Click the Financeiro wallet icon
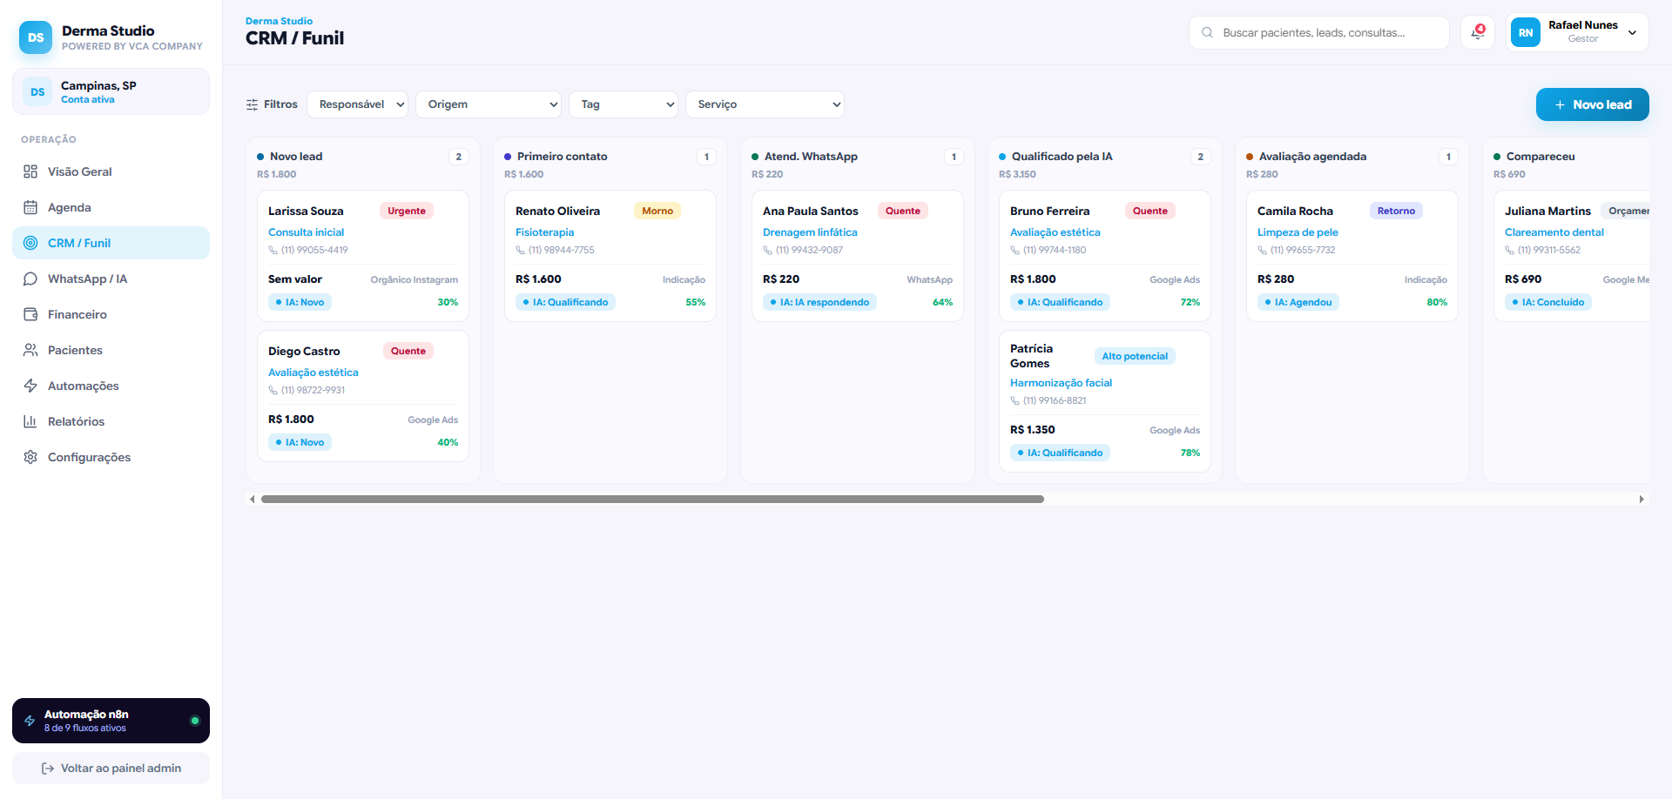Image resolution: width=1672 pixels, height=799 pixels. tap(30, 314)
